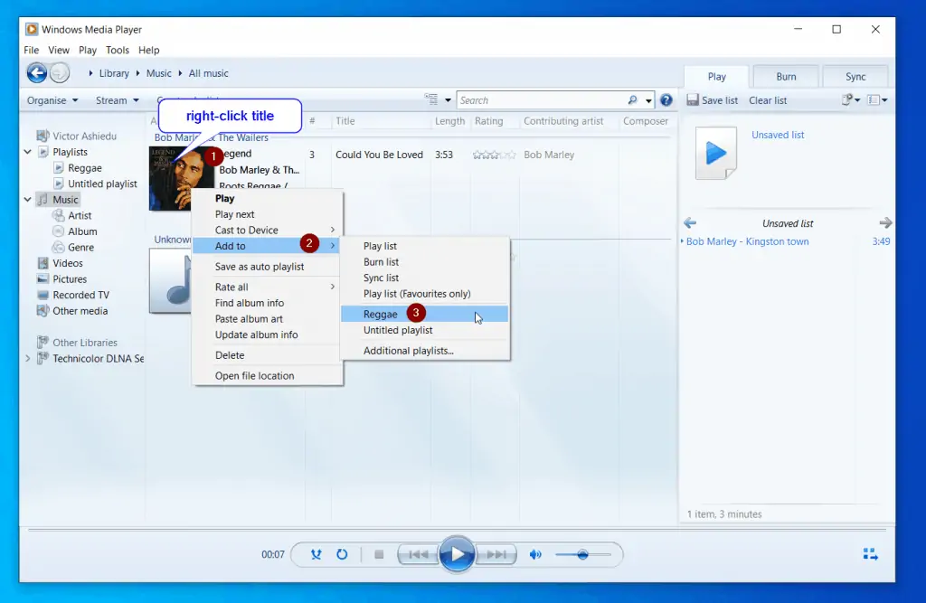Viewport: 926px width, 603px height.
Task: Skip to the next track
Action: click(496, 554)
